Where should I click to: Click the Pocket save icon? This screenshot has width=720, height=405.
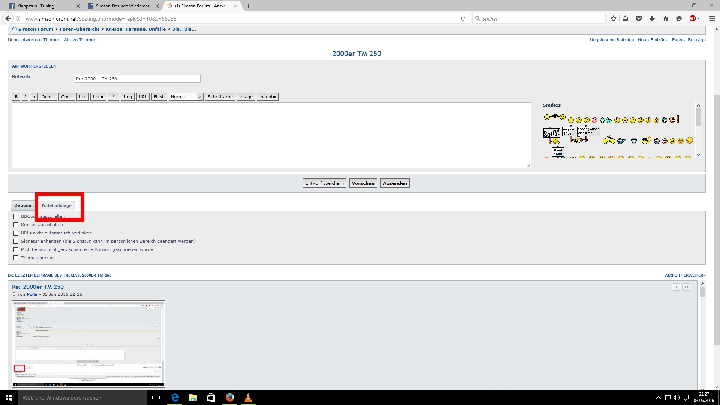click(x=639, y=18)
